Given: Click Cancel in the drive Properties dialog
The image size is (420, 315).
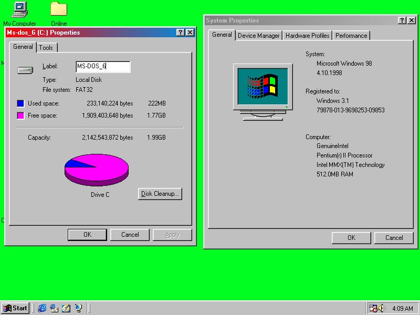Looking at the screenshot, I should (x=130, y=235).
